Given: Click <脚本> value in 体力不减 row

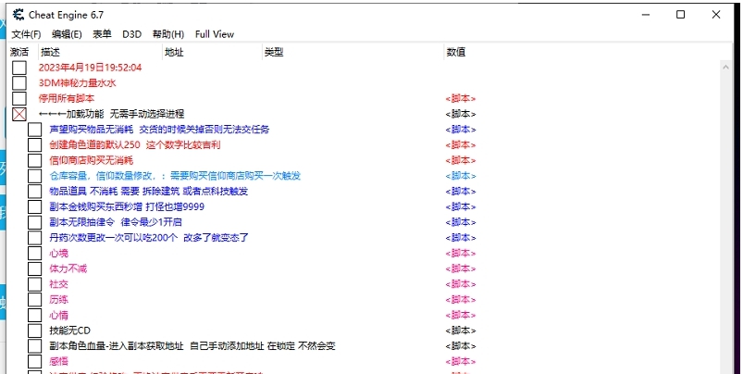Looking at the screenshot, I should pos(461,268).
